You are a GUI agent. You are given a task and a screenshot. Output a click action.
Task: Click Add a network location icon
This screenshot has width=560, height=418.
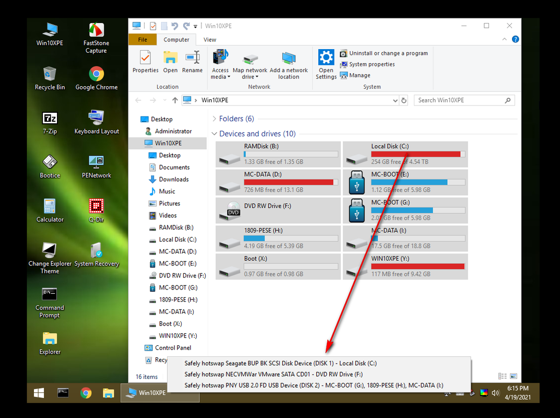pyautogui.click(x=289, y=65)
